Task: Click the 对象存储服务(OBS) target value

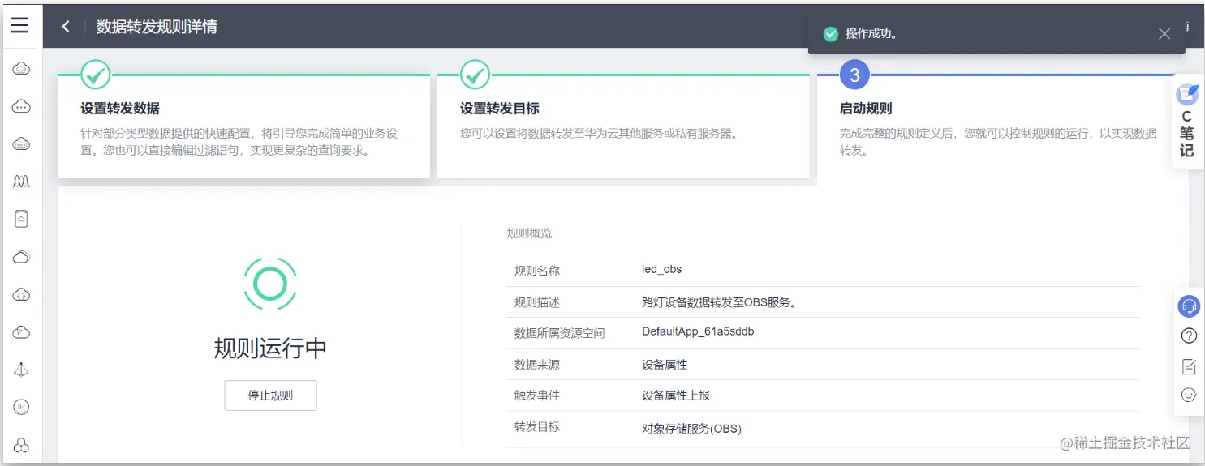Action: [691, 428]
